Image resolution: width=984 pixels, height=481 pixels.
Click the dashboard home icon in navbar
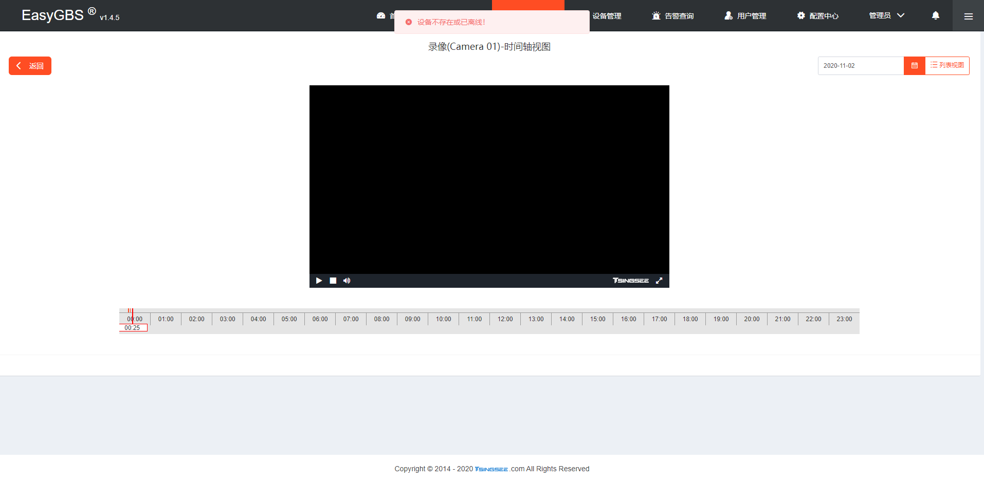(x=381, y=16)
